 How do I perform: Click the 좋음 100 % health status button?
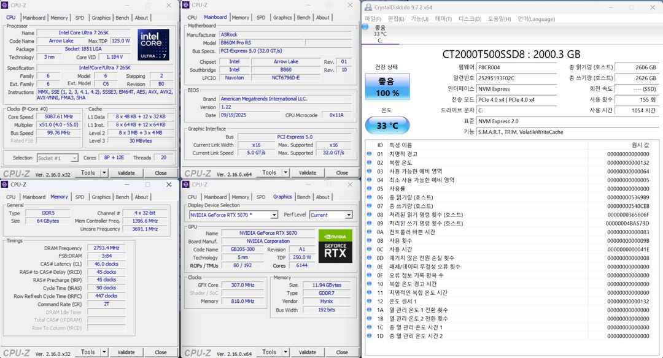point(387,86)
